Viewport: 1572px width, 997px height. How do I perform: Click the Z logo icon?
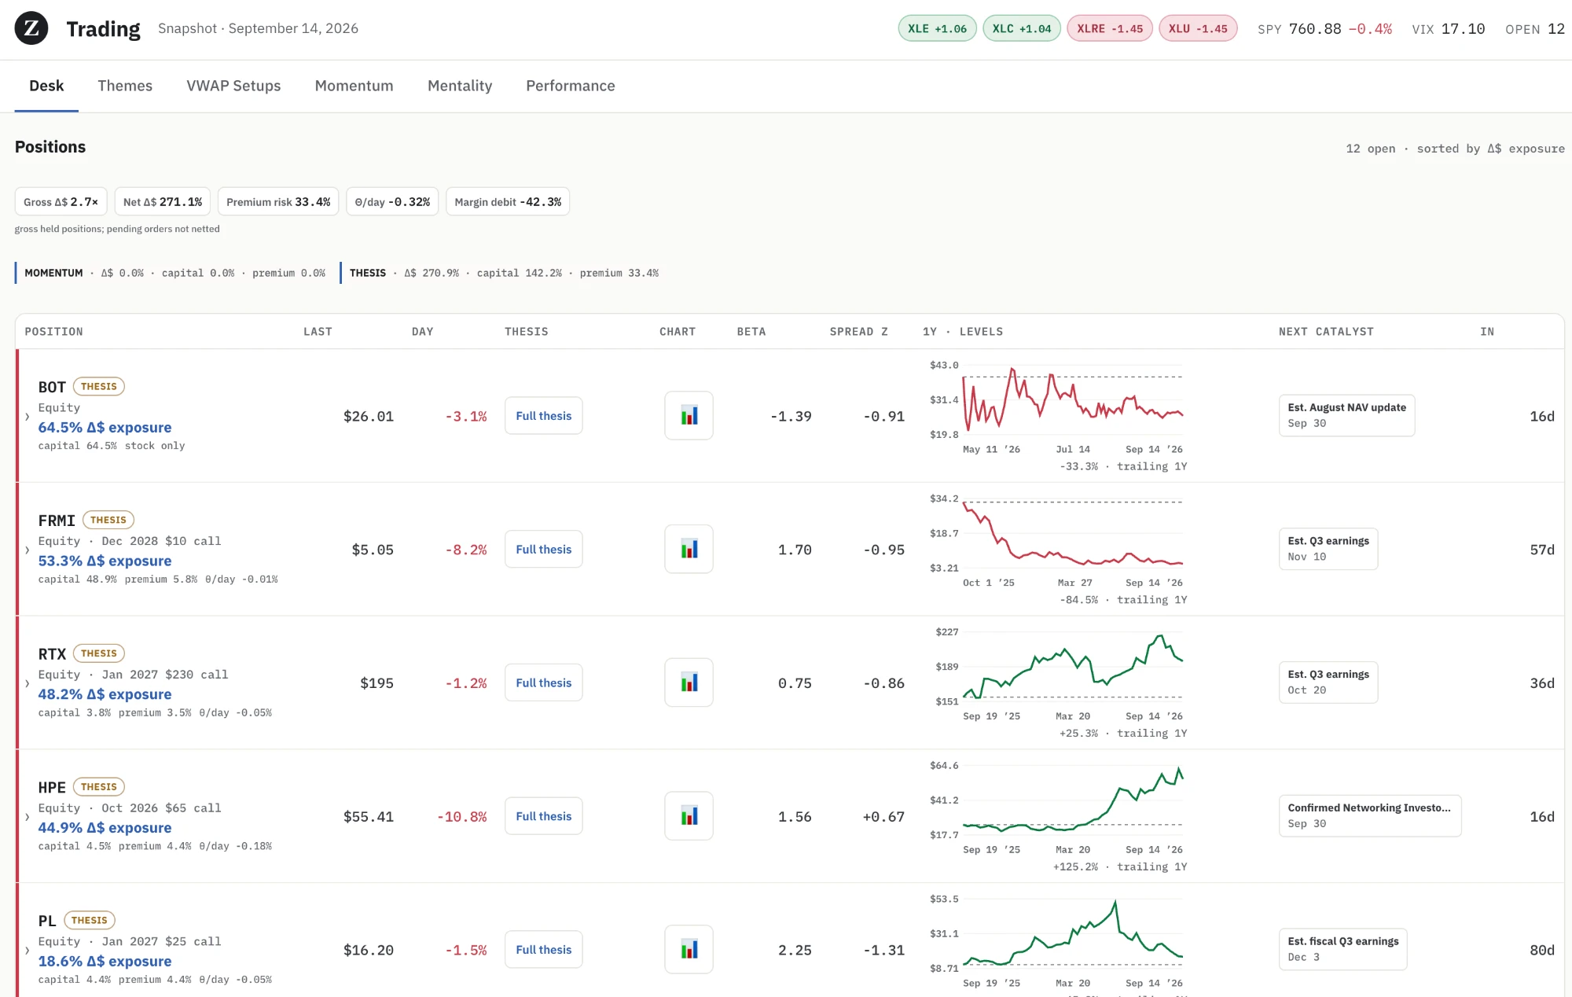tap(31, 28)
